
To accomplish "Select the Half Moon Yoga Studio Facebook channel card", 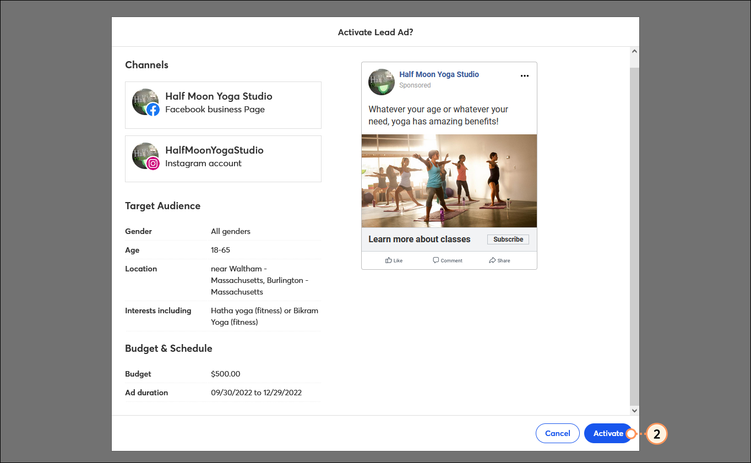I will [223, 105].
